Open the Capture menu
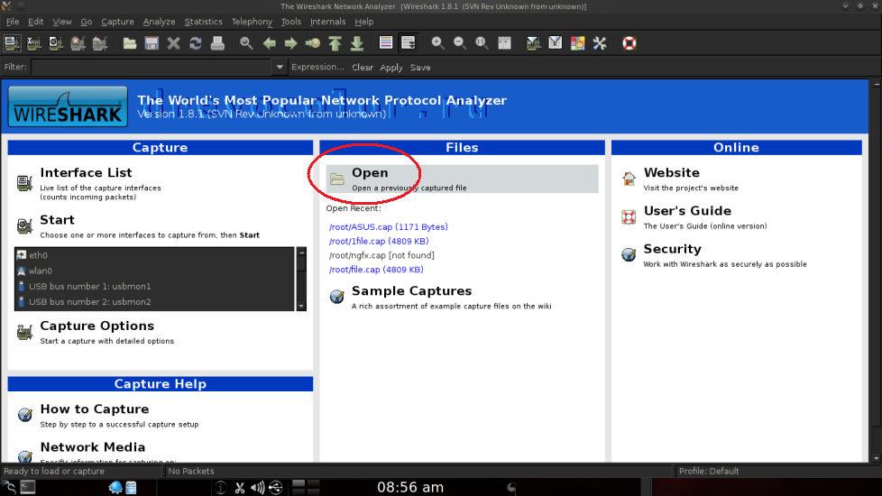The image size is (882, 496). click(117, 22)
